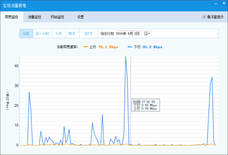The width and height of the screenshot is (228, 155).
Task: Click the upload rate 78.1 Kbps value
Action: point(108,47)
